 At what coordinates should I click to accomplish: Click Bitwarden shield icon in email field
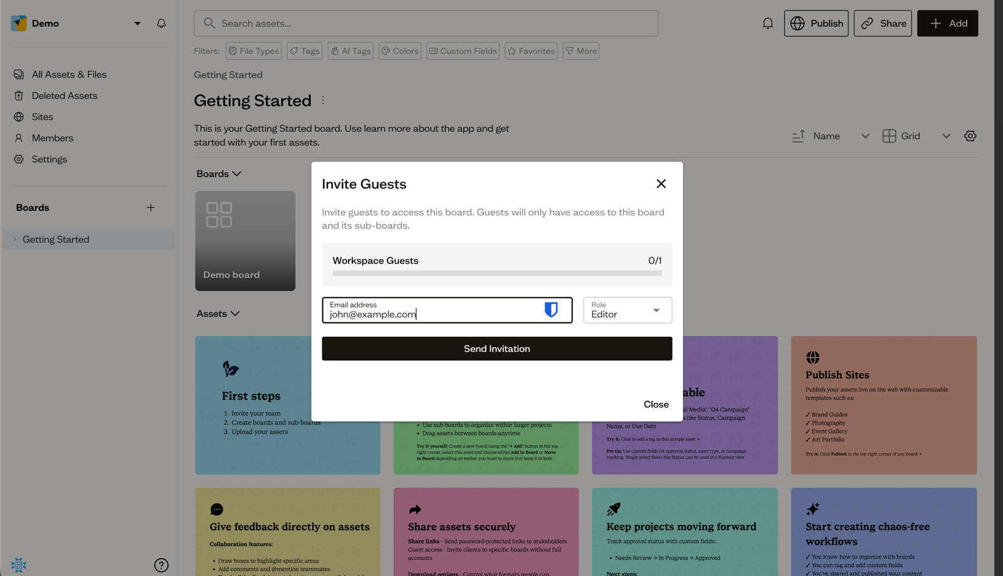tap(551, 309)
